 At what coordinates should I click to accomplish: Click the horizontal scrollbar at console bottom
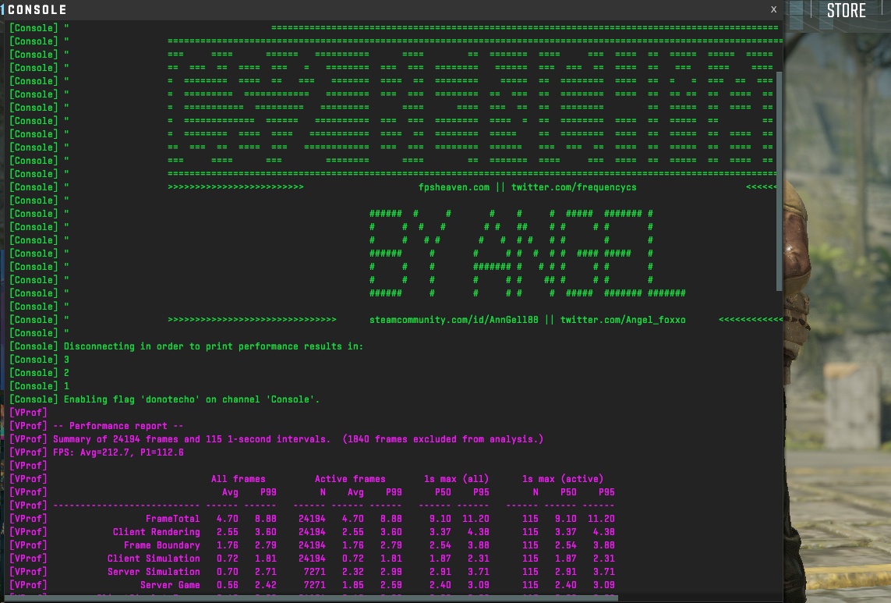tap(312, 598)
